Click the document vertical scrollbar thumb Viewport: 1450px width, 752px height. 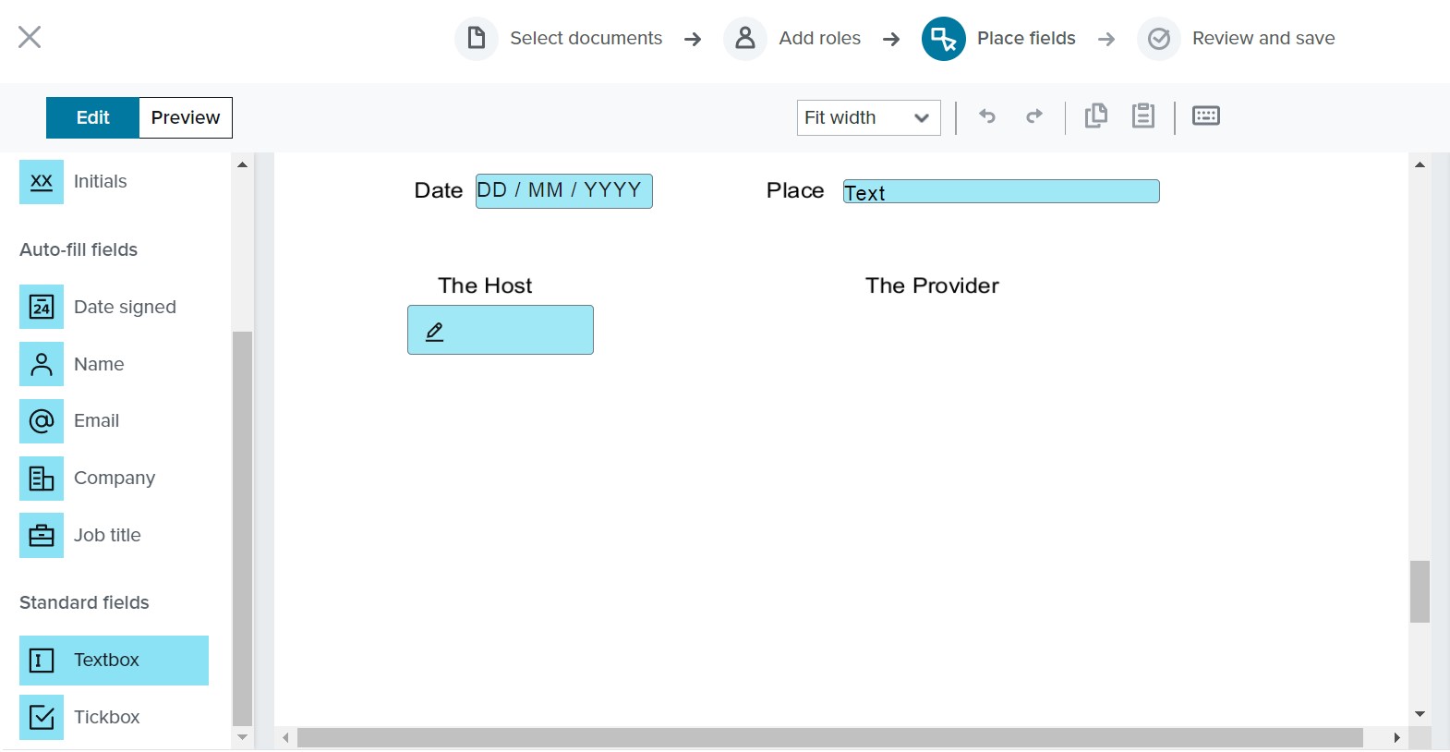(1420, 592)
